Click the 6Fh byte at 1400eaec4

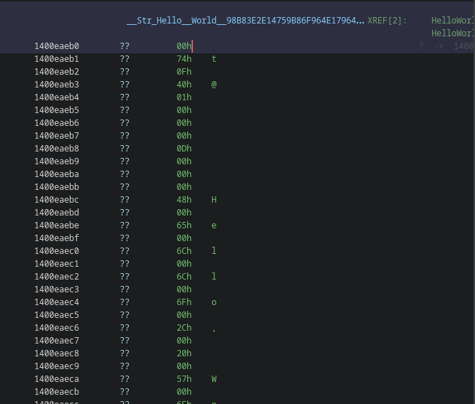[x=184, y=302]
